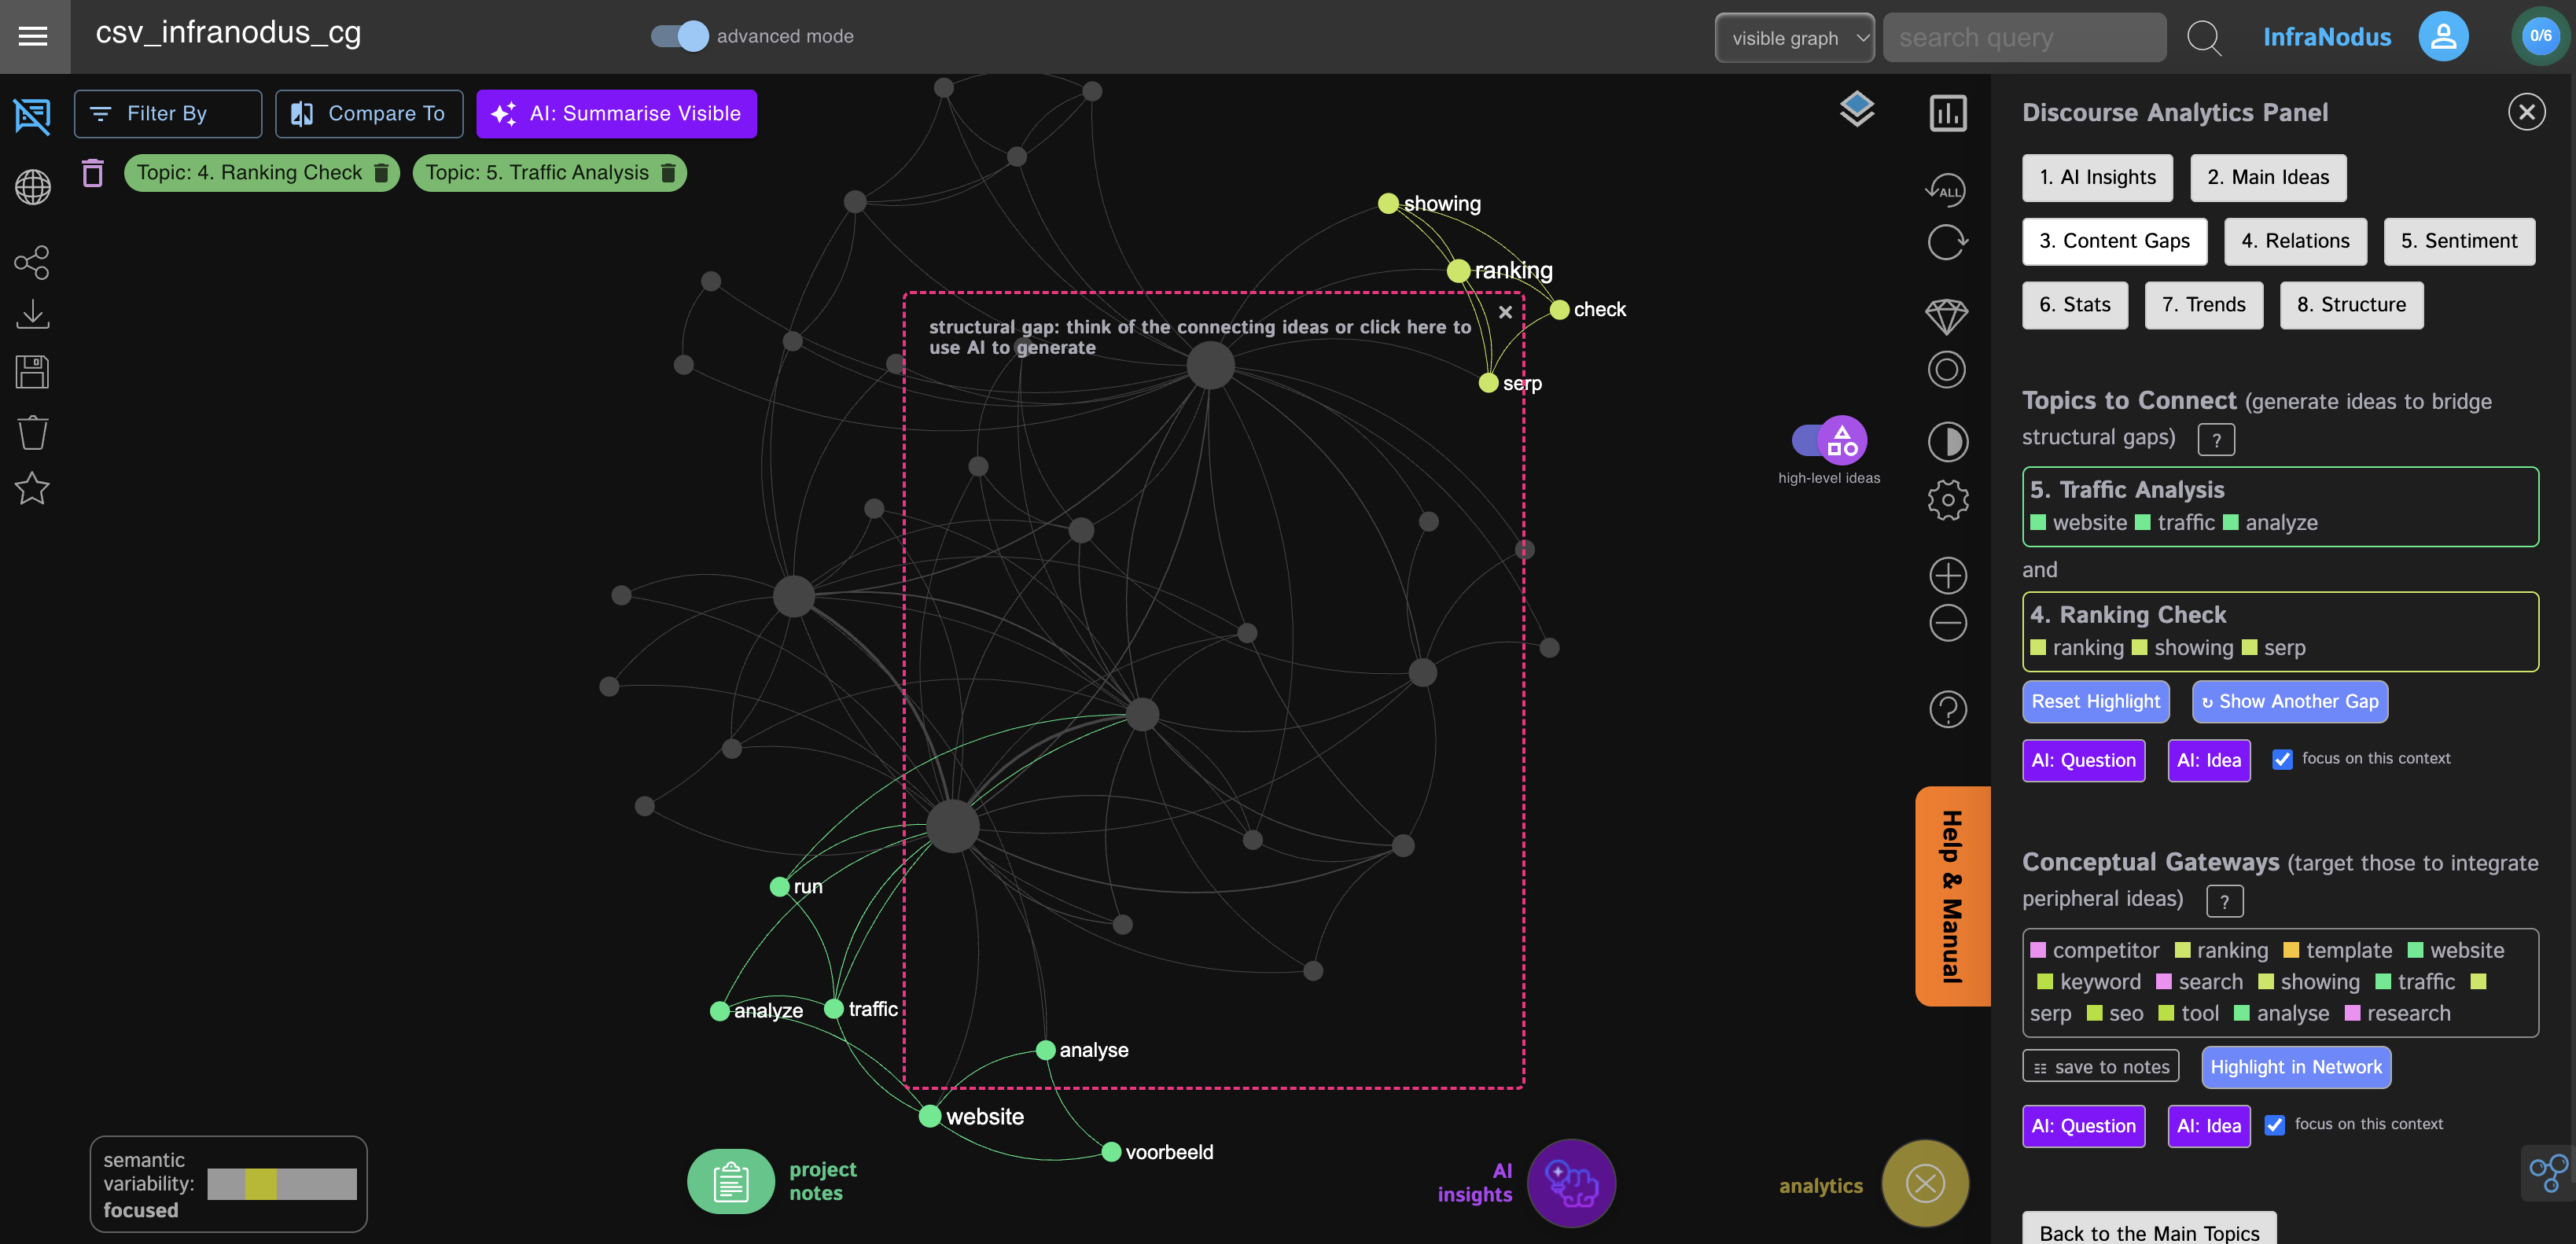
Task: Switch to the 2. Main Ideas tab
Action: pyautogui.click(x=2268, y=177)
